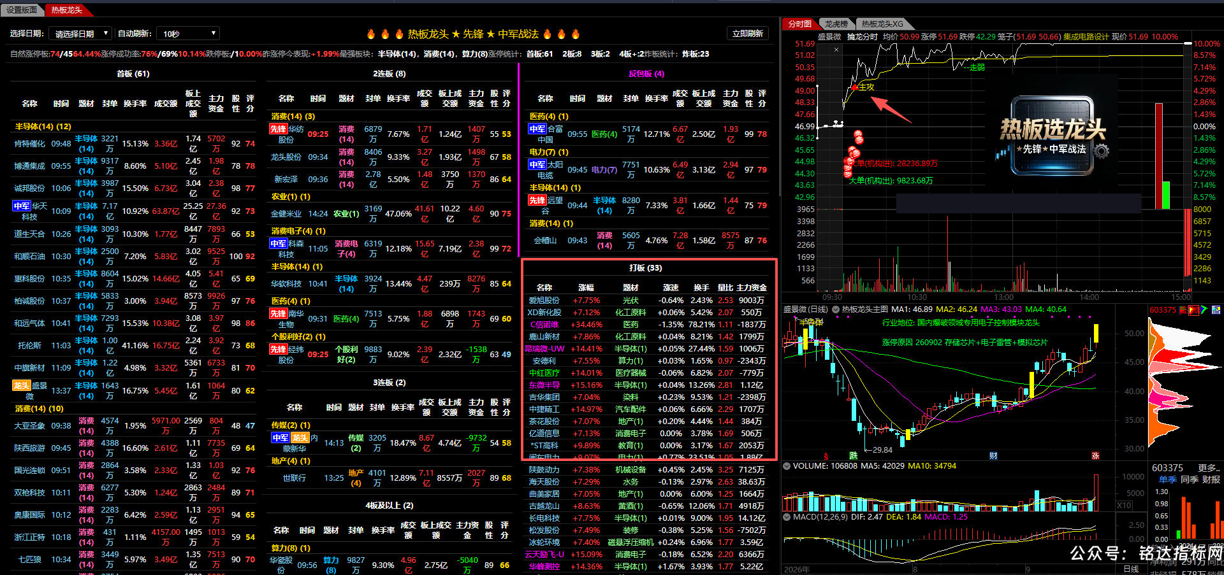Click the 龙头 tag on 盛景微
Image resolution: width=1224 pixels, height=575 pixels.
(x=22, y=385)
